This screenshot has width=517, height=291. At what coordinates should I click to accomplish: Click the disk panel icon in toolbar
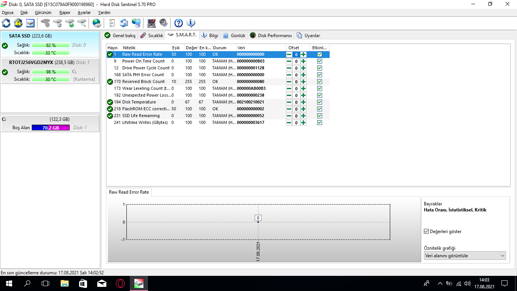(x=30, y=23)
